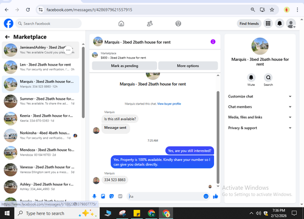Send a thumbs up like
Screen dimensions: 304x219
coord(215,196)
